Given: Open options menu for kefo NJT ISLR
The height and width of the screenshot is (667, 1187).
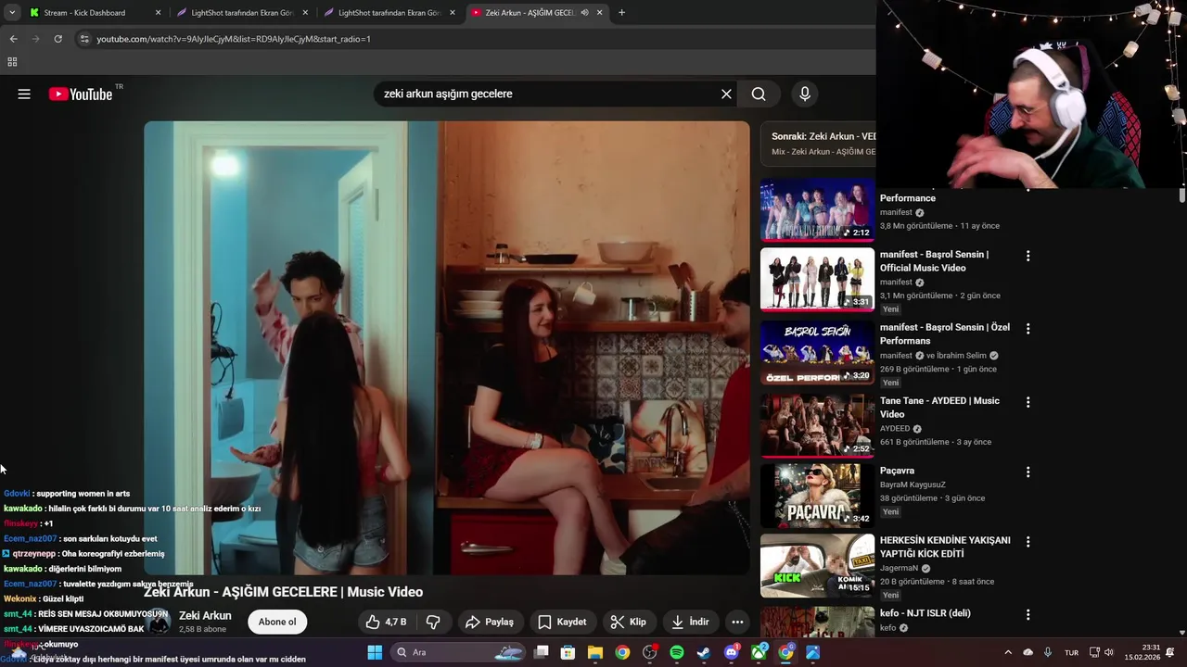Looking at the screenshot, I should 1027,614.
